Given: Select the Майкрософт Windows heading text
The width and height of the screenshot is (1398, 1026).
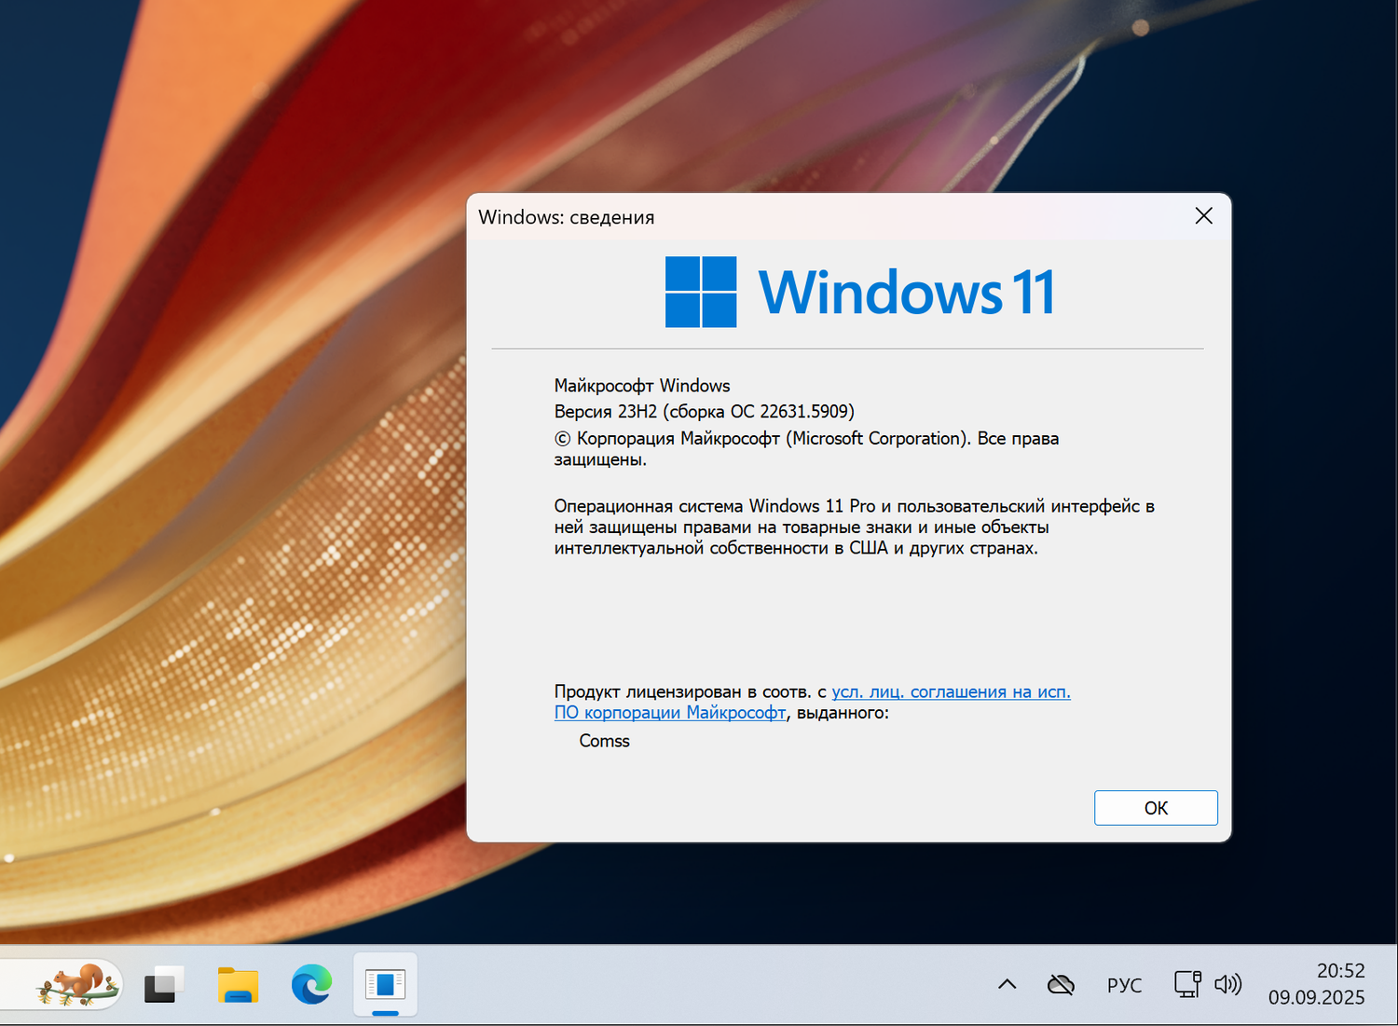Looking at the screenshot, I should tap(641, 385).
